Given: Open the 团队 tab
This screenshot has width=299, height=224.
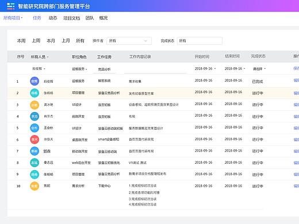Looking at the screenshot, I should [x=90, y=18].
